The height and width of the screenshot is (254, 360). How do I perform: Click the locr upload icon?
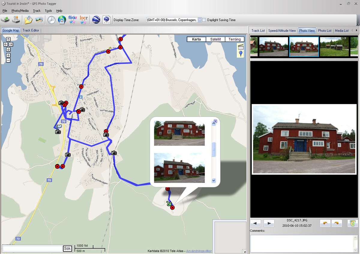[84, 20]
